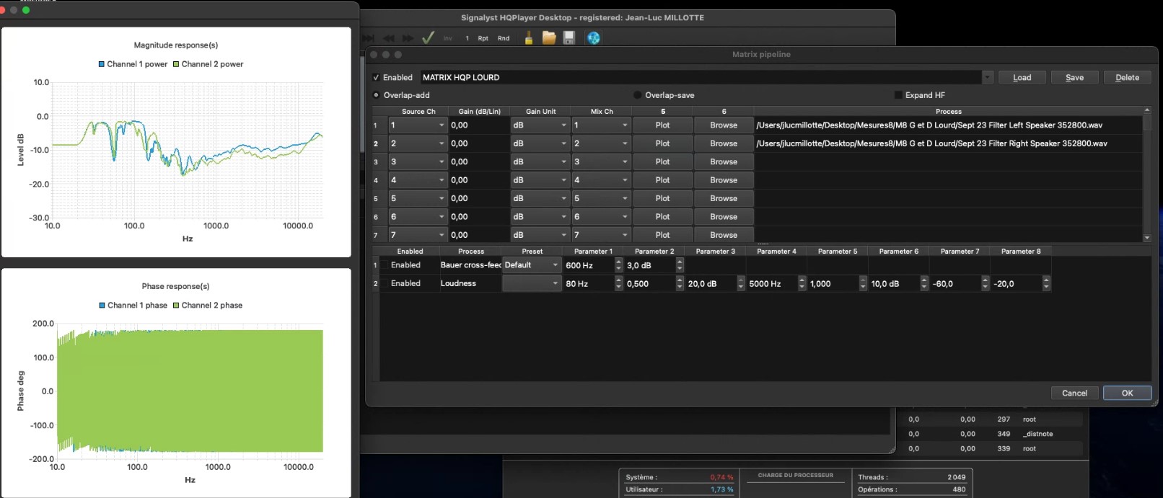
Task: Click scroll-down arrow of matrix table scrollbar
Action: (1147, 238)
